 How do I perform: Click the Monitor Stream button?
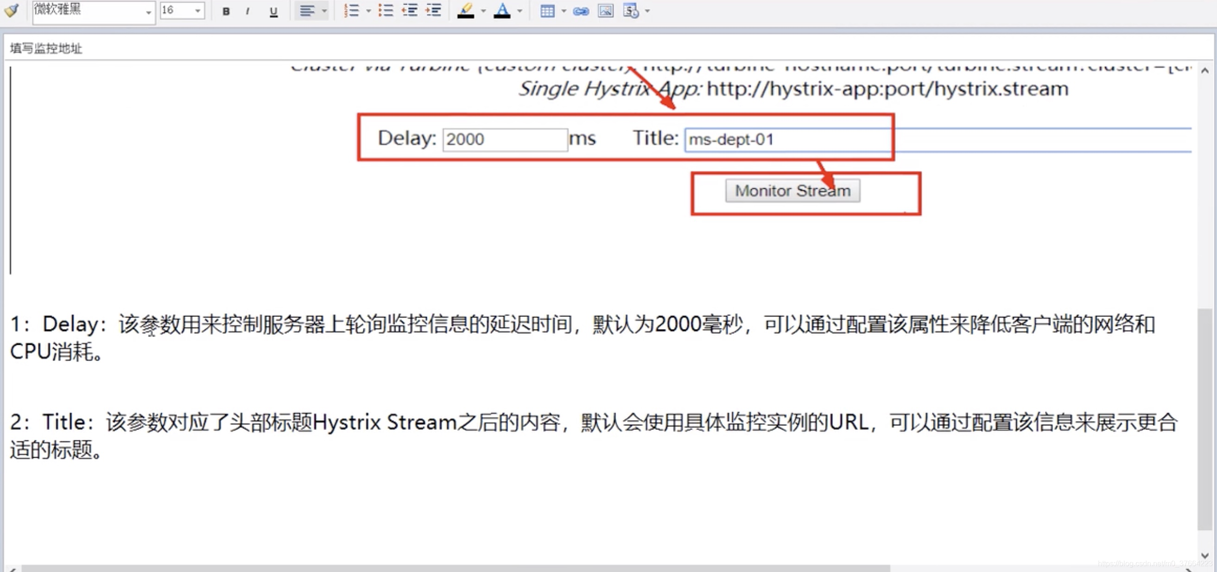(792, 191)
